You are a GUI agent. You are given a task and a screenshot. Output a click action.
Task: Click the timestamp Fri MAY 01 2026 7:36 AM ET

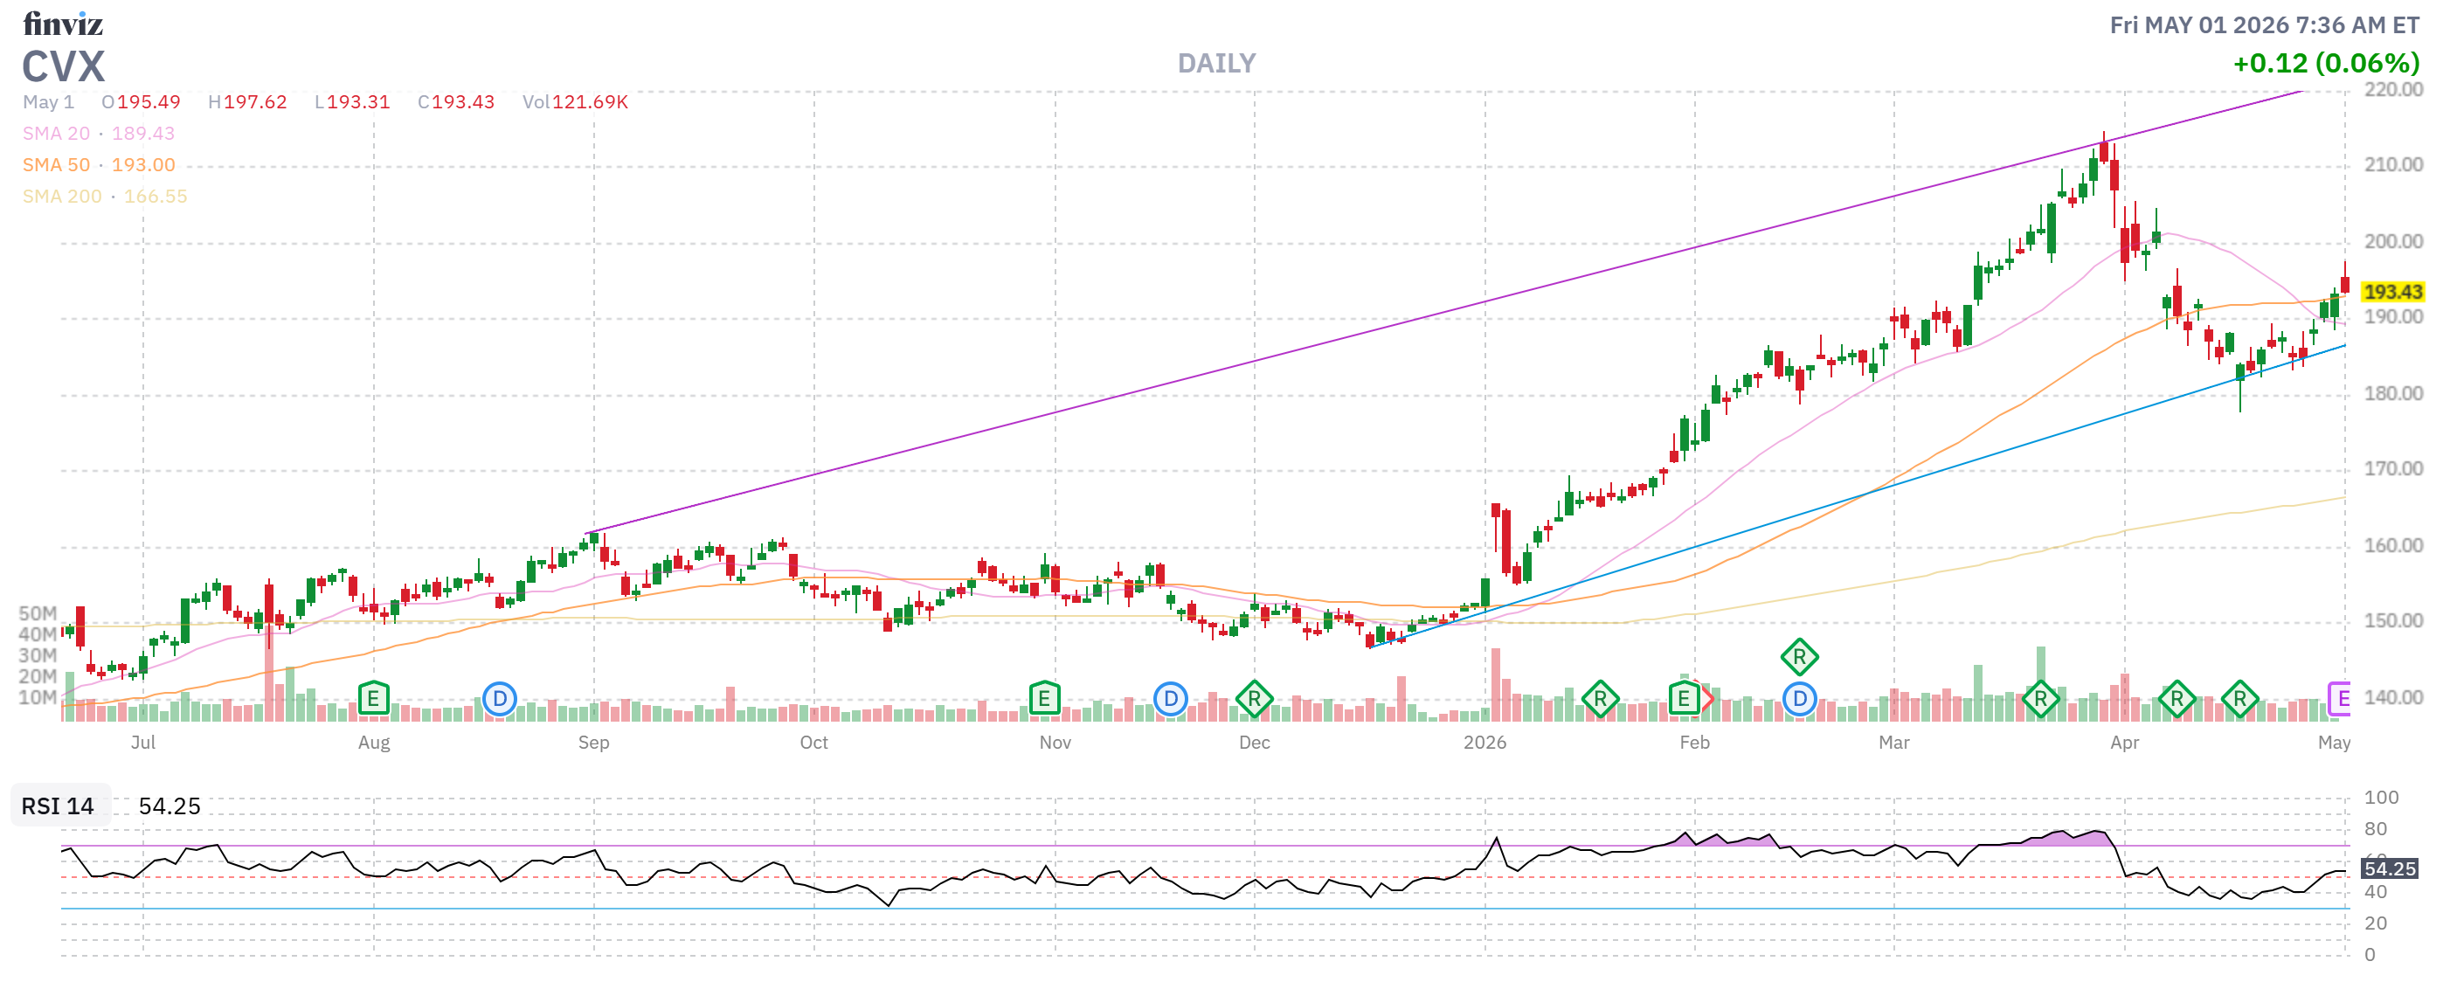(2265, 24)
